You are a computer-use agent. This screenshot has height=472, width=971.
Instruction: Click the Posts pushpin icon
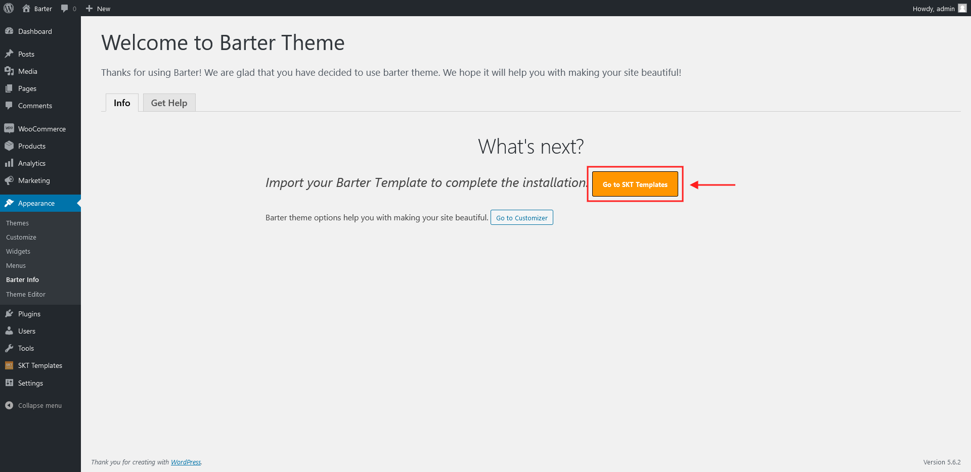point(9,54)
